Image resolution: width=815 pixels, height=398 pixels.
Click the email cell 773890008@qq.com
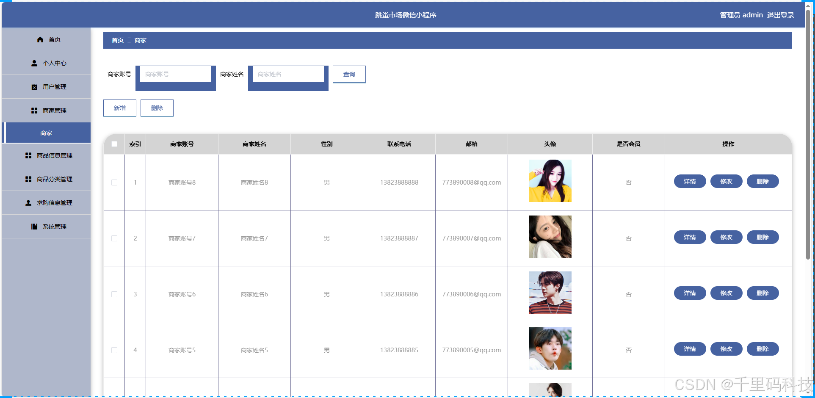tap(472, 182)
